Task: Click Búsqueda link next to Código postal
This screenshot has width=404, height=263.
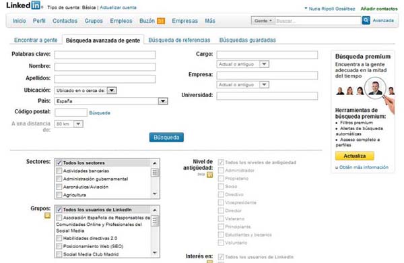Action: (100, 113)
